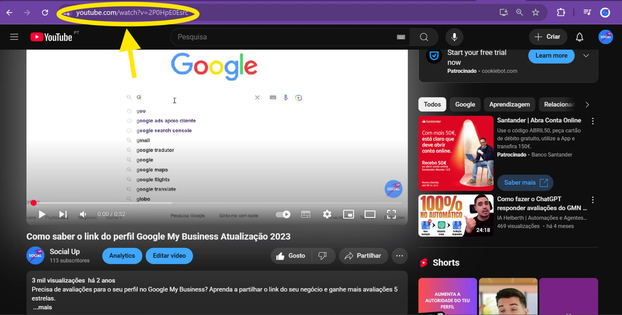The image size is (622, 315).
Task: Open the YouTube hamburger guide menu
Action: pyautogui.click(x=14, y=37)
